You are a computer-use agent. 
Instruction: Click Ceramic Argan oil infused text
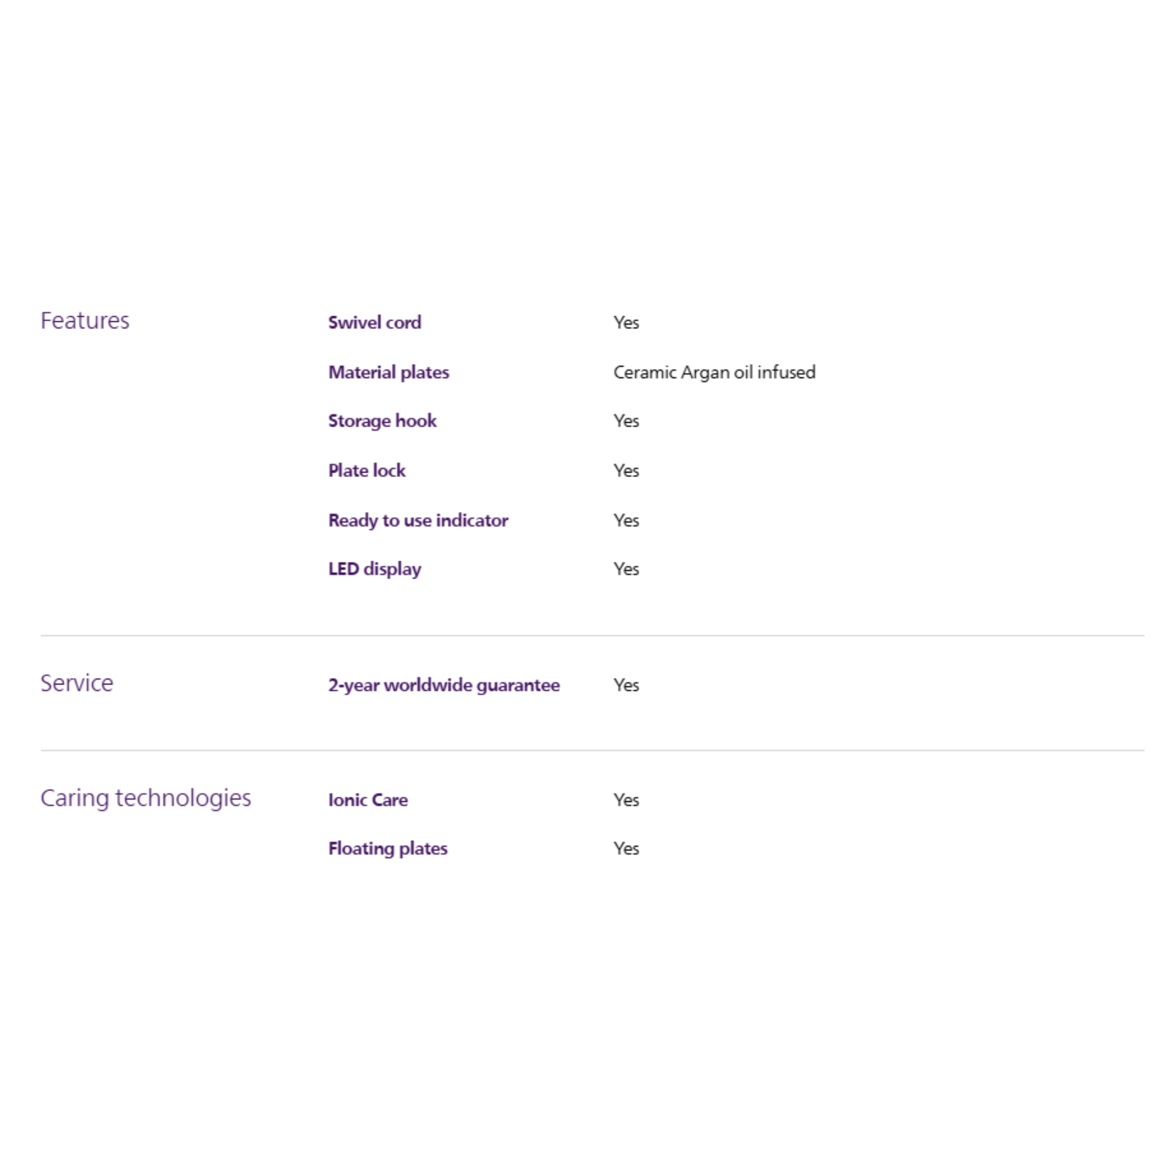pyautogui.click(x=714, y=372)
